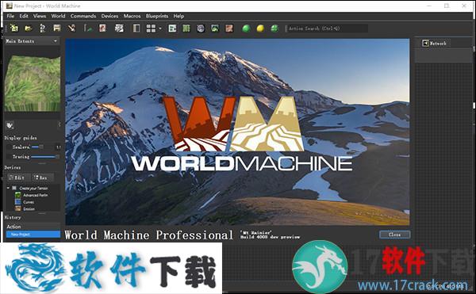Toggle the Tracing display guide checkbox

tap(9, 157)
